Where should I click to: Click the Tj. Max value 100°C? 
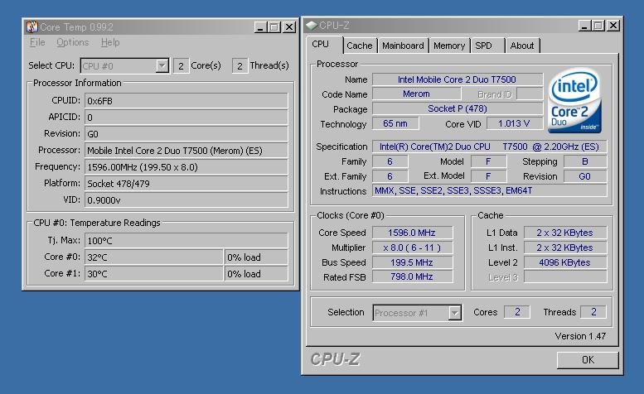pyautogui.click(x=186, y=241)
